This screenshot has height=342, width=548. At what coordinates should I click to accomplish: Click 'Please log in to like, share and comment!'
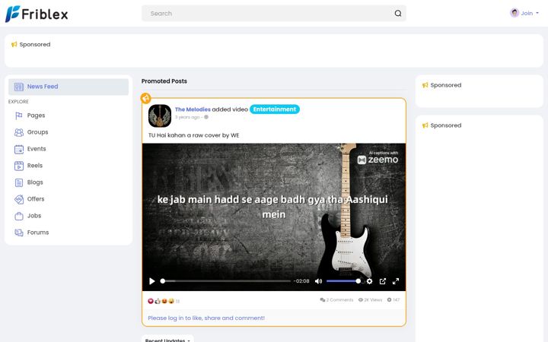tap(206, 318)
